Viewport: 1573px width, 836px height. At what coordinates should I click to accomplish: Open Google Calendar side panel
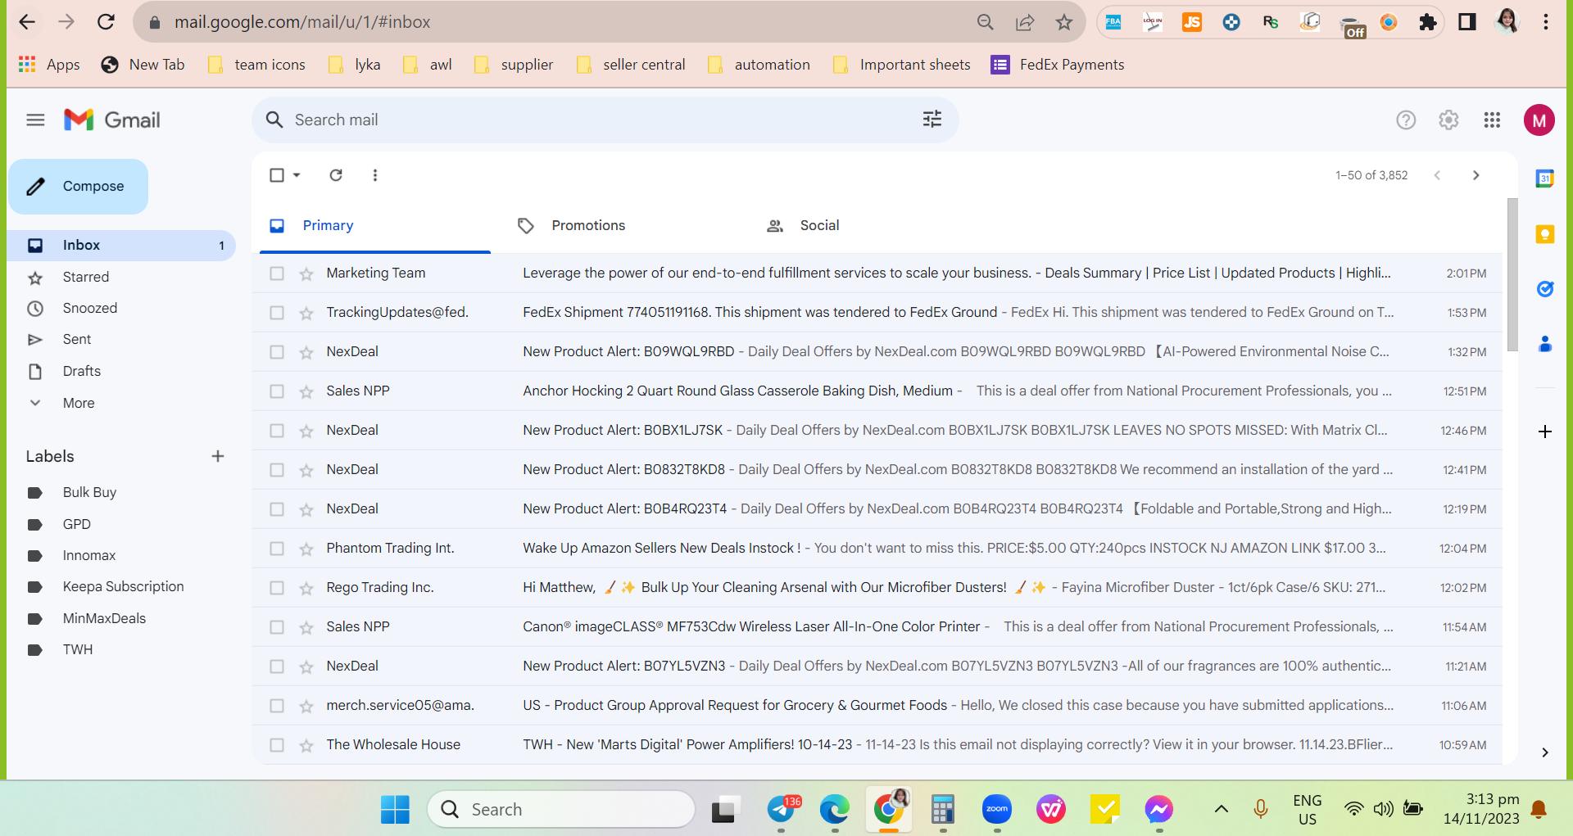point(1545,178)
